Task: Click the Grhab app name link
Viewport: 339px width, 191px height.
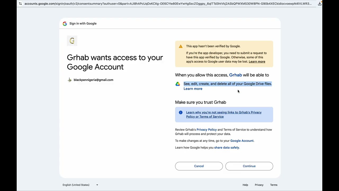Action: tap(235, 75)
